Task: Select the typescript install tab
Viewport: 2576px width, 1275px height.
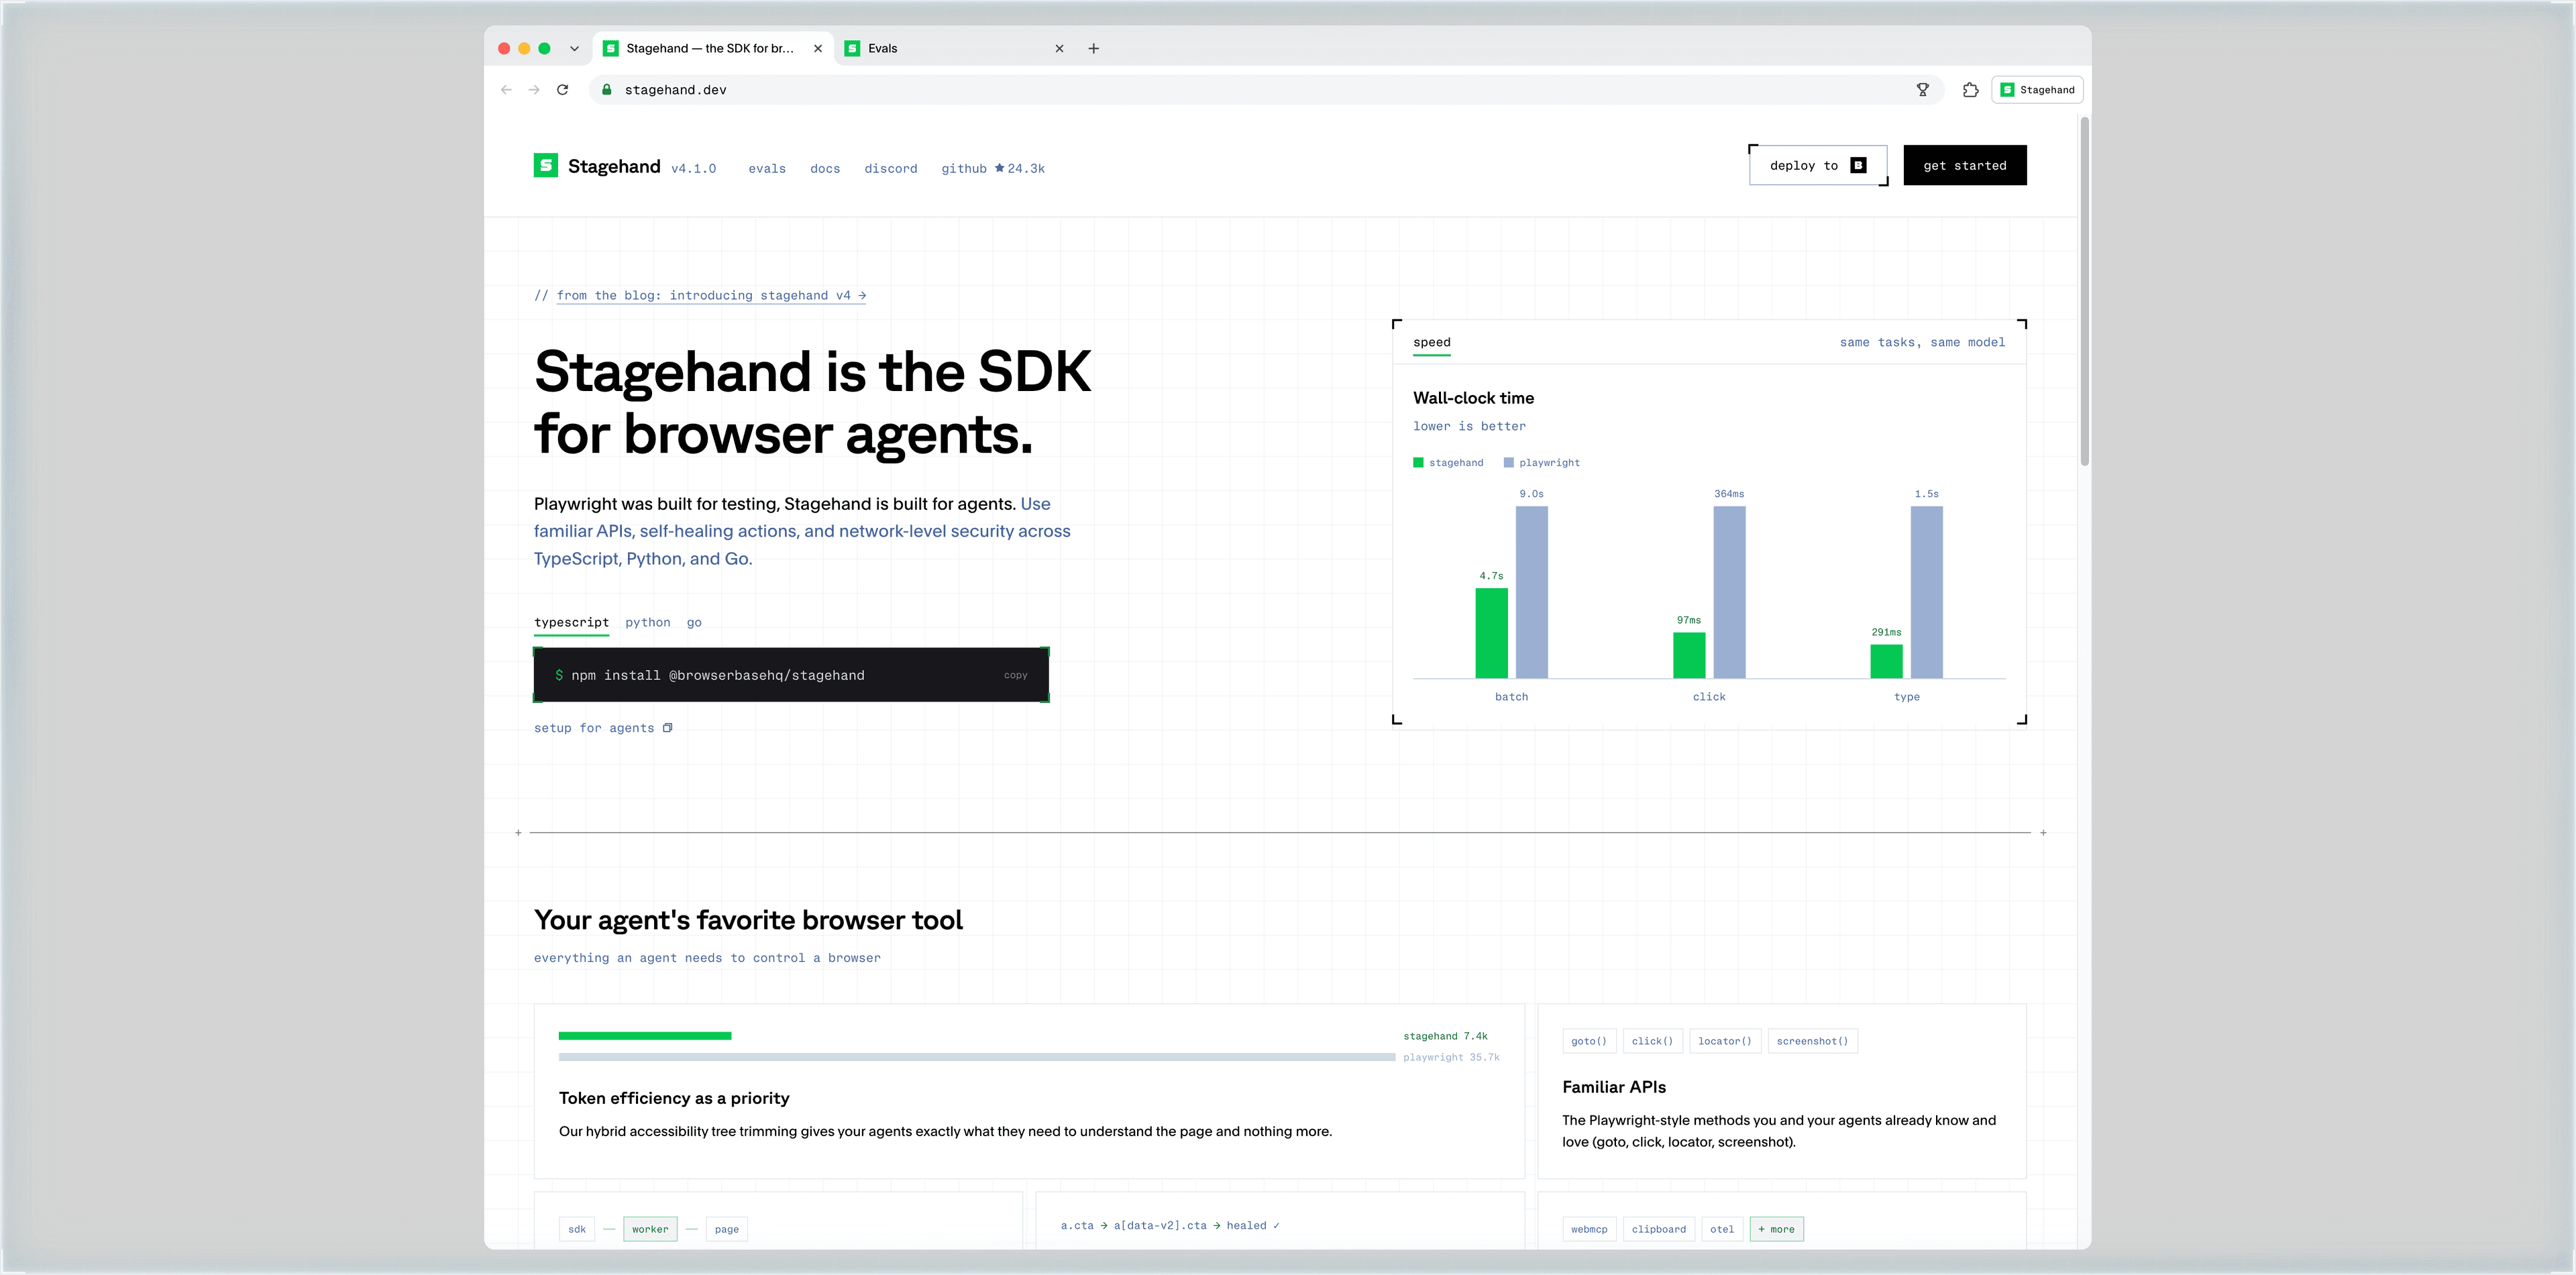Action: 571,623
